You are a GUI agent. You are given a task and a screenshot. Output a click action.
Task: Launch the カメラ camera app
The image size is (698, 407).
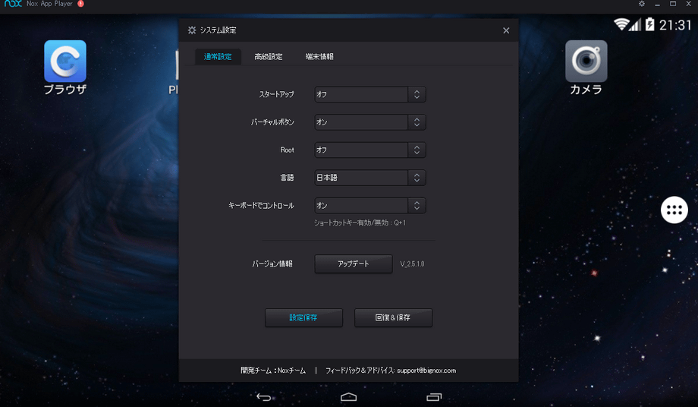tap(586, 62)
